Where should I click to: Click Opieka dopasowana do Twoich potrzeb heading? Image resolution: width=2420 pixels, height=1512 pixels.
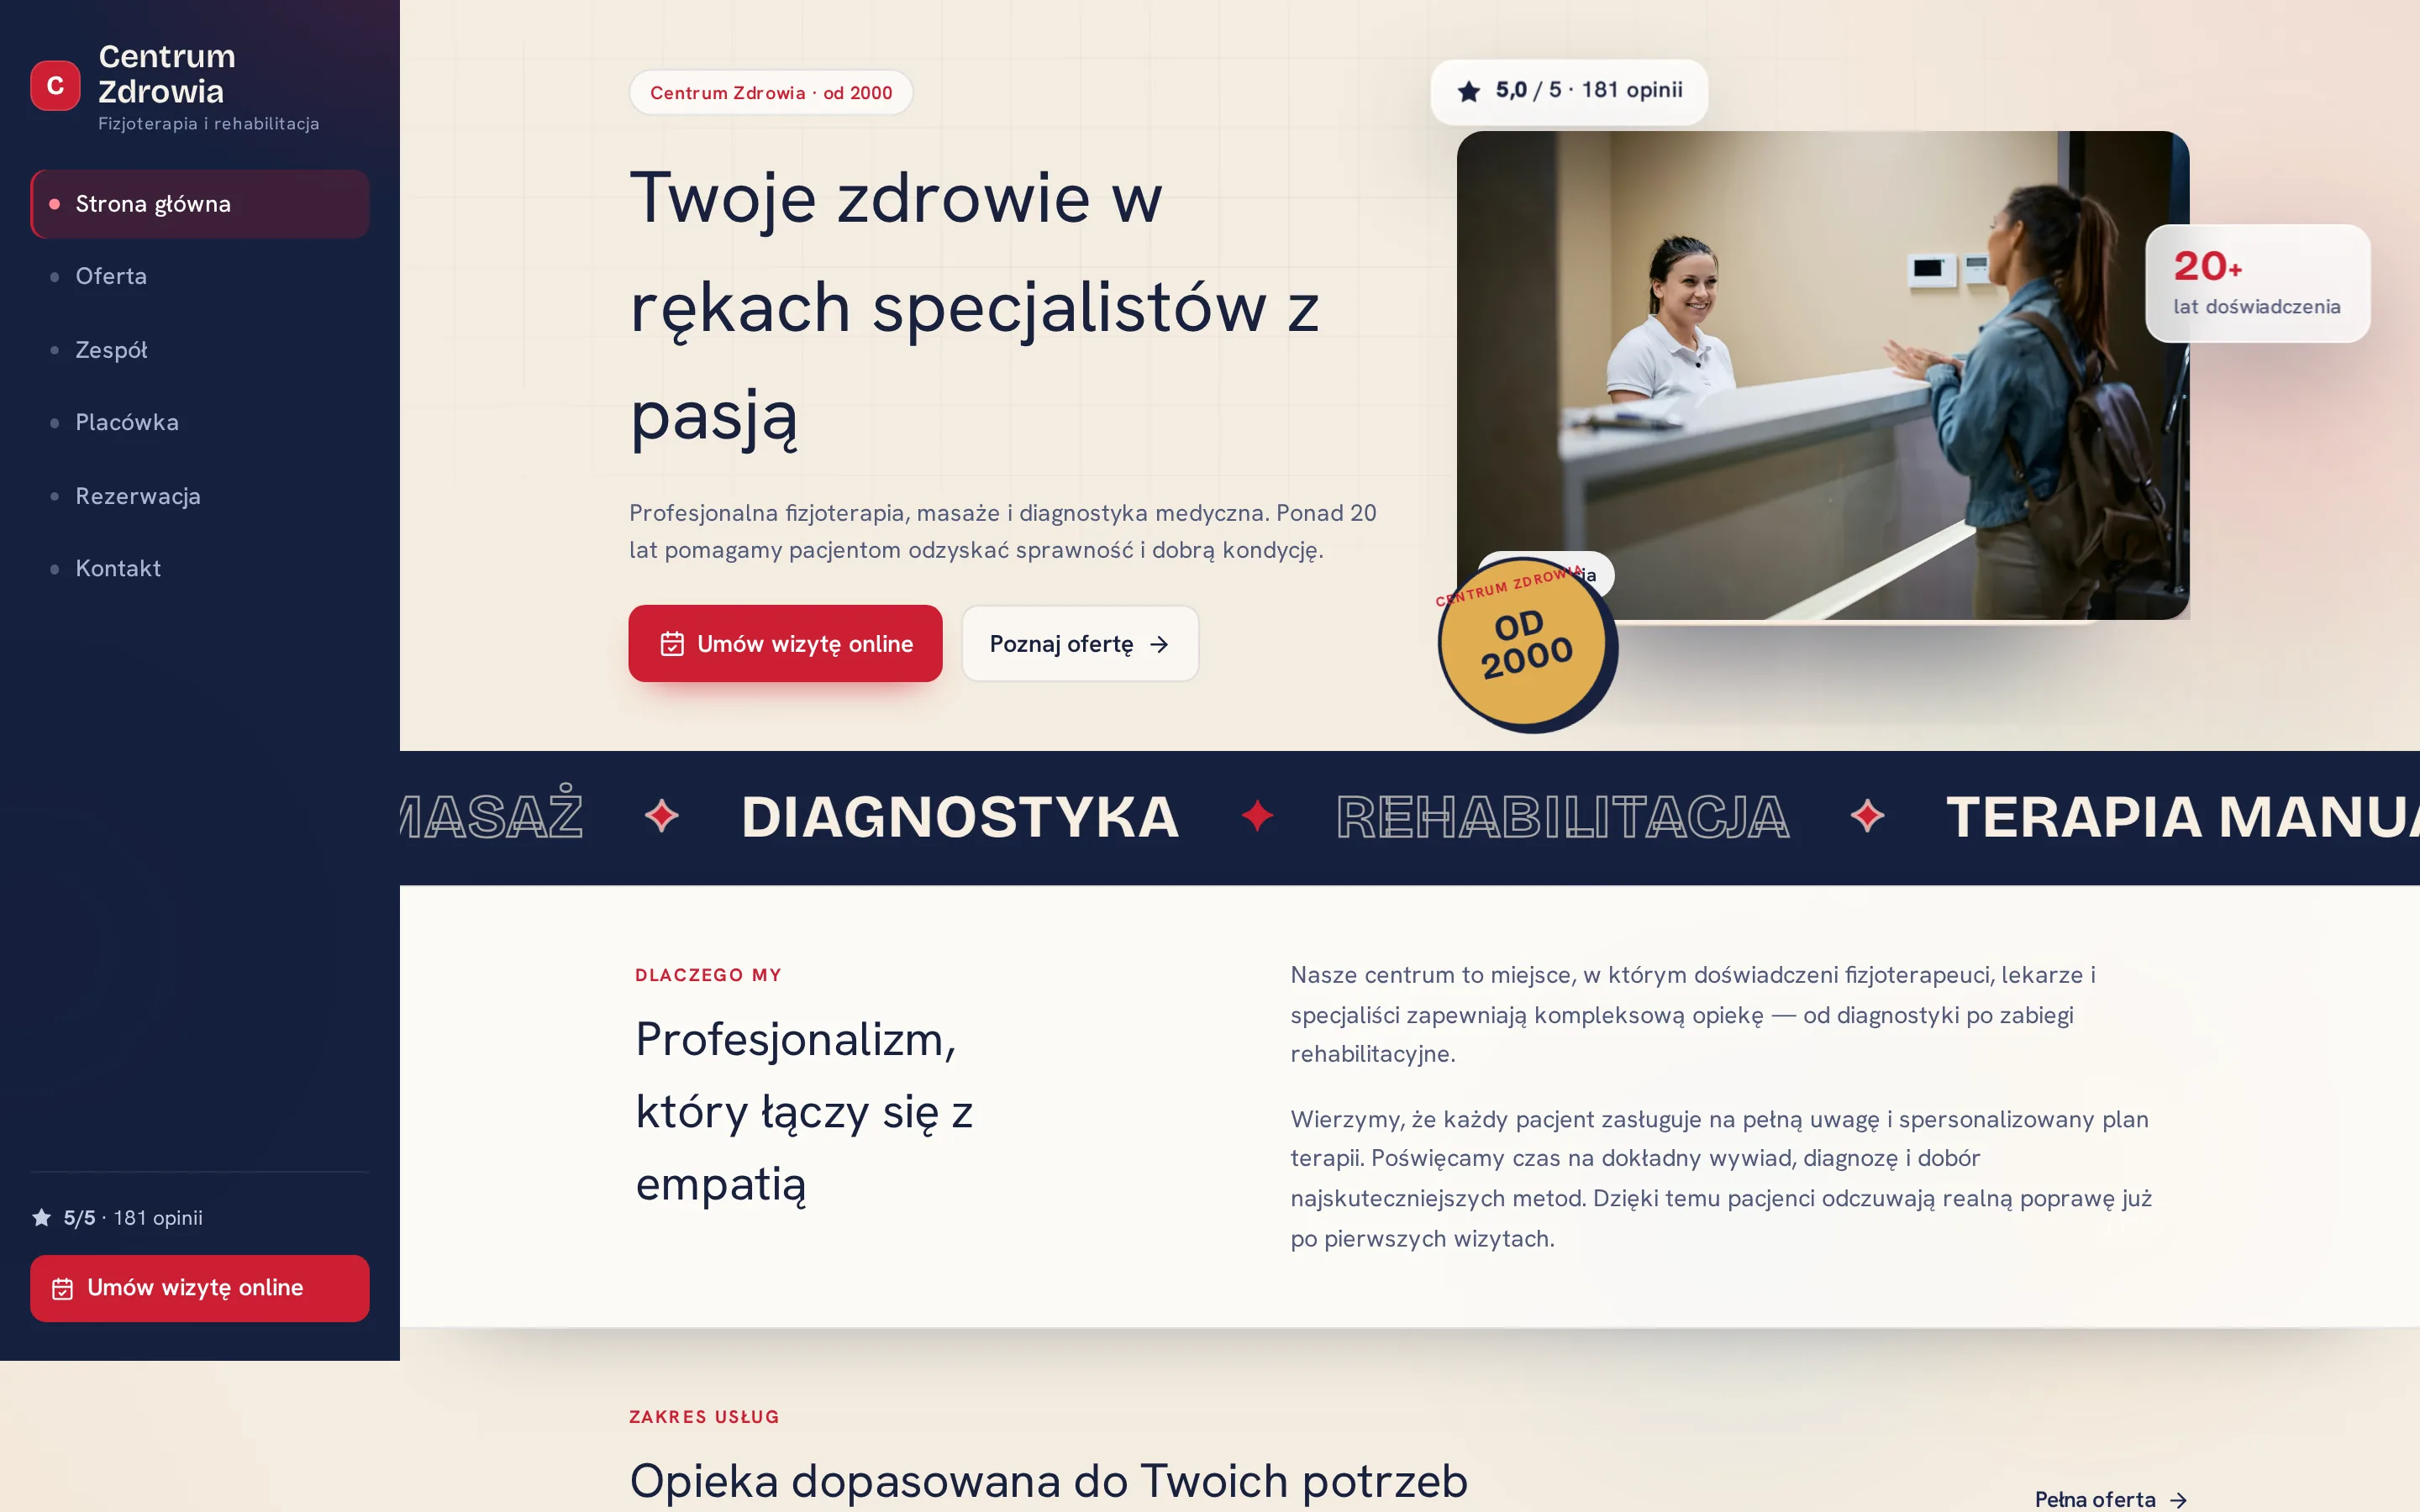click(x=1048, y=1481)
